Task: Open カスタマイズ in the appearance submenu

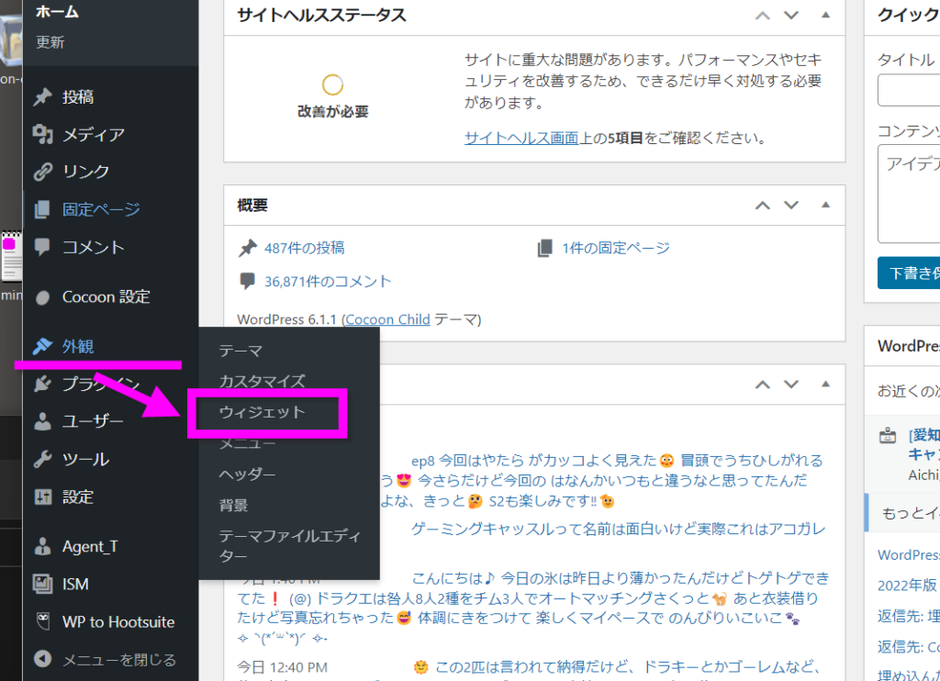Action: point(262,381)
